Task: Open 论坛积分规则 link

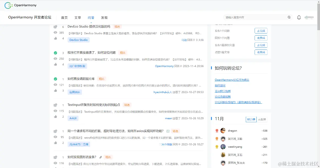Action: [x=223, y=91]
